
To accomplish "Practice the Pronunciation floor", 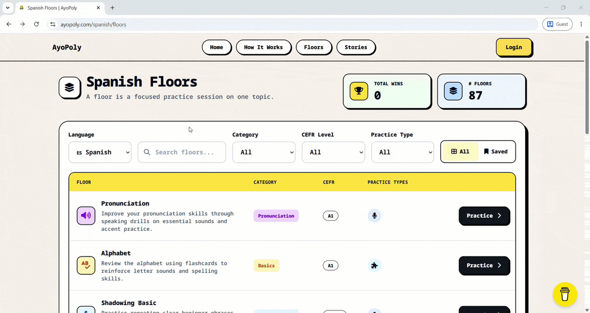I will 484,216.
